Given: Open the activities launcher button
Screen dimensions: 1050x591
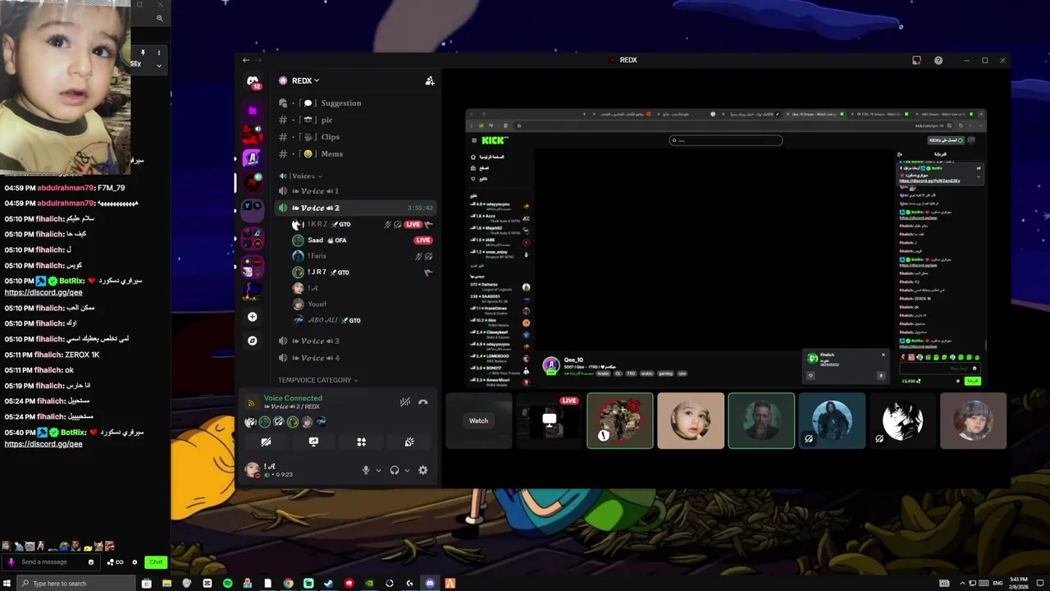Looking at the screenshot, I should 361,442.
